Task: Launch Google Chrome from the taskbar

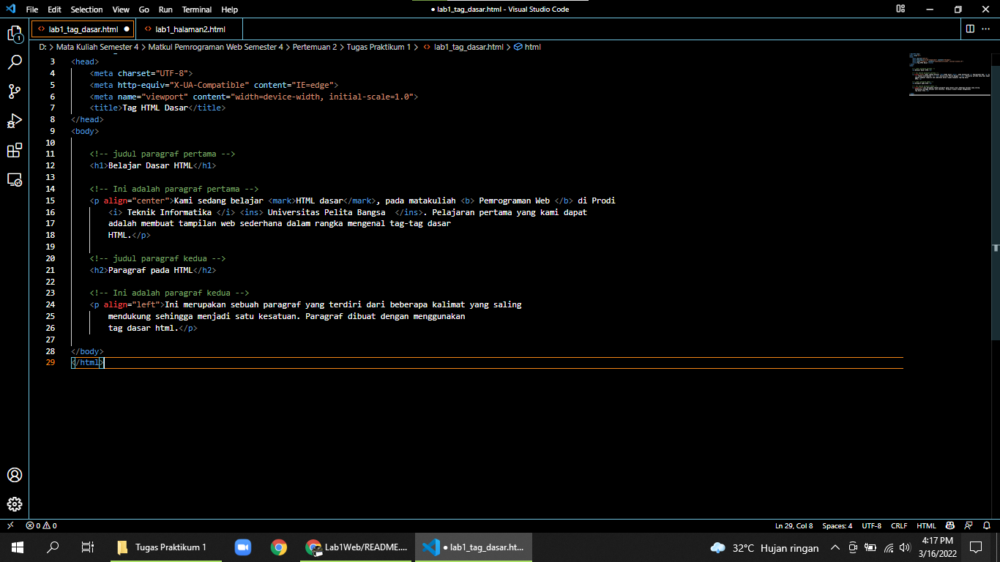Action: (x=278, y=547)
